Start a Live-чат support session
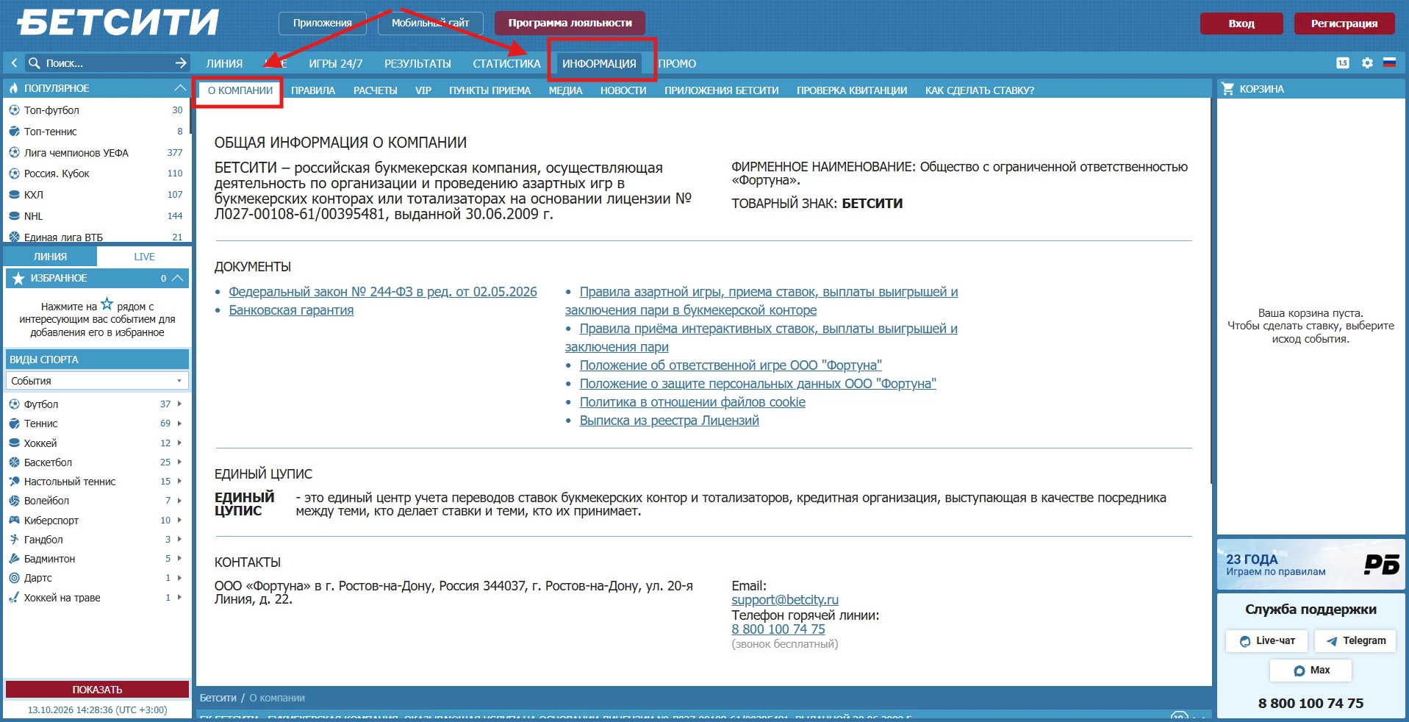Screen dimensions: 1409x722 click(1266, 640)
